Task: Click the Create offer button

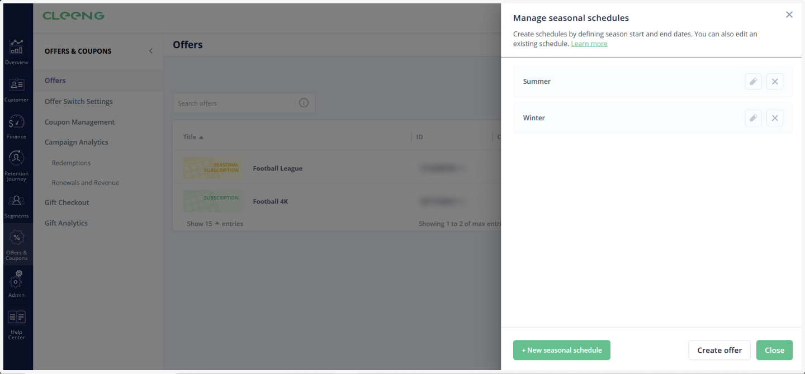Action: pos(719,350)
